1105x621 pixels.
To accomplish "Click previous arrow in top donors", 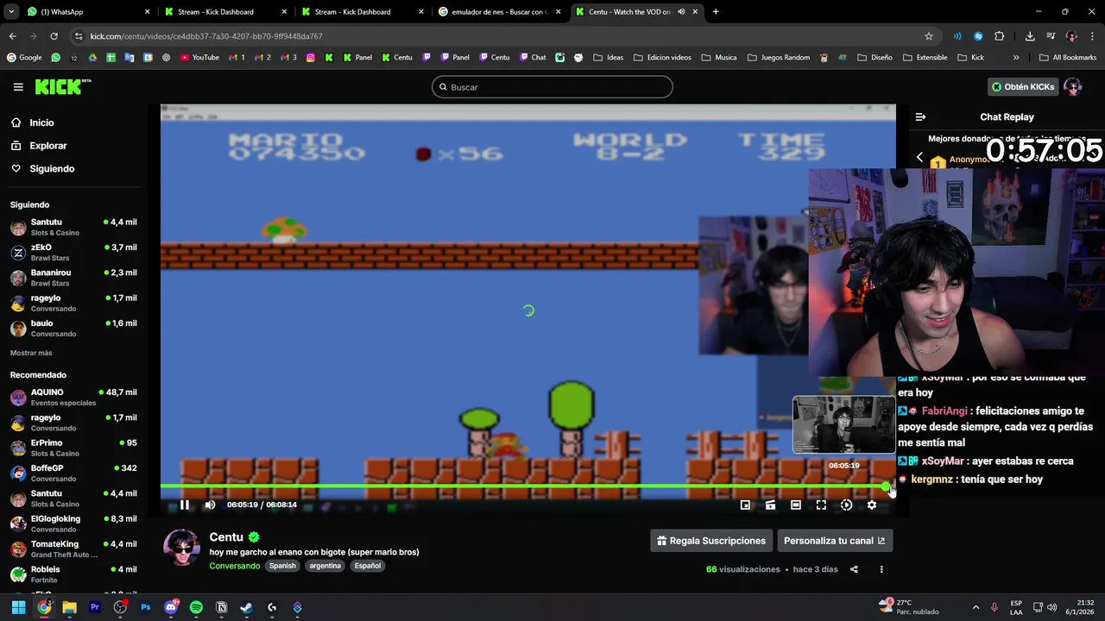I will (x=919, y=158).
